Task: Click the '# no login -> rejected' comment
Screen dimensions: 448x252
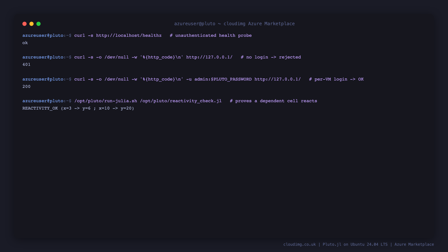Action: tap(271, 57)
